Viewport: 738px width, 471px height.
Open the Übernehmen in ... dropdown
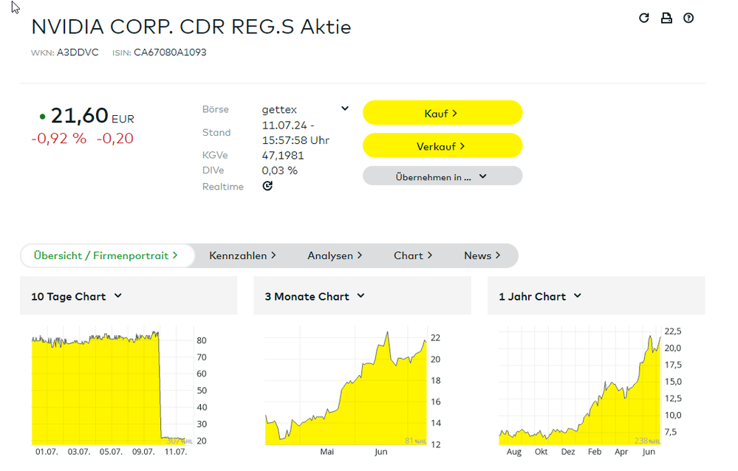pyautogui.click(x=443, y=176)
